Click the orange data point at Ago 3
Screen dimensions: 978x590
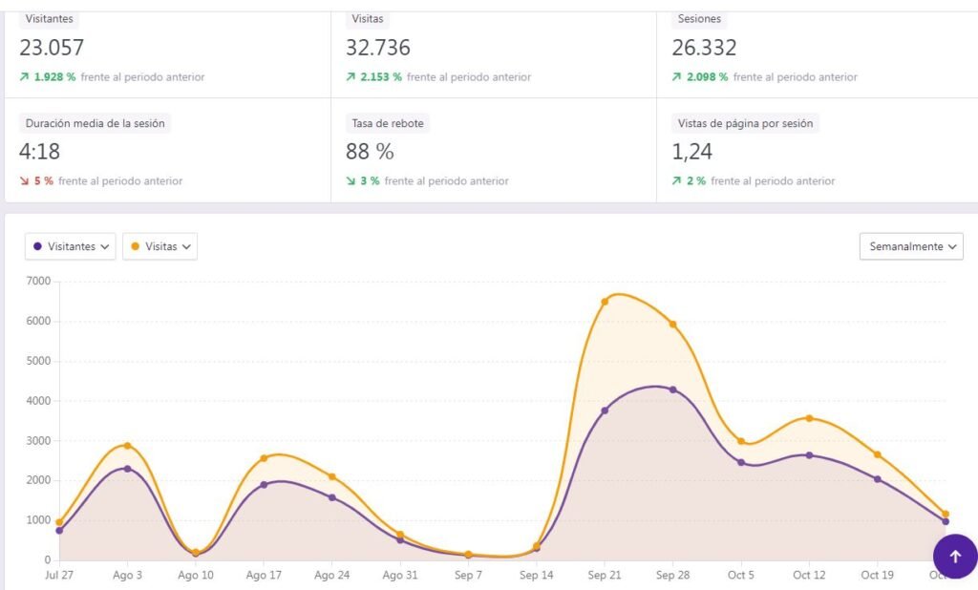point(127,446)
